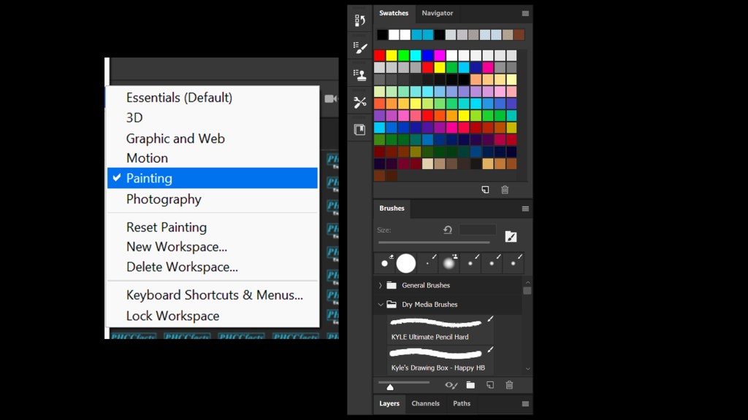Open the Swatches panel options menu
748x420 pixels.
tap(524, 13)
